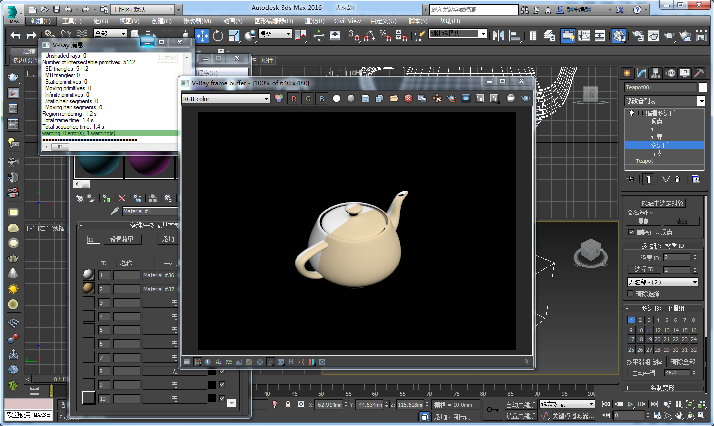Image resolution: width=714 pixels, height=426 pixels.
Task: Open material name 无名称 - ( 2 ) dropdown
Action: (663, 282)
